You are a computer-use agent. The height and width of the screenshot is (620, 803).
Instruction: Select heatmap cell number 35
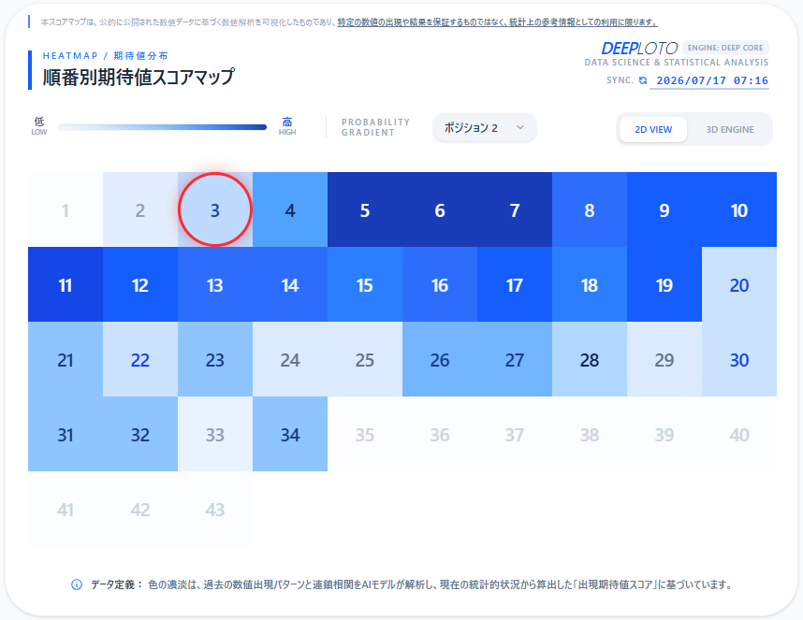(365, 434)
